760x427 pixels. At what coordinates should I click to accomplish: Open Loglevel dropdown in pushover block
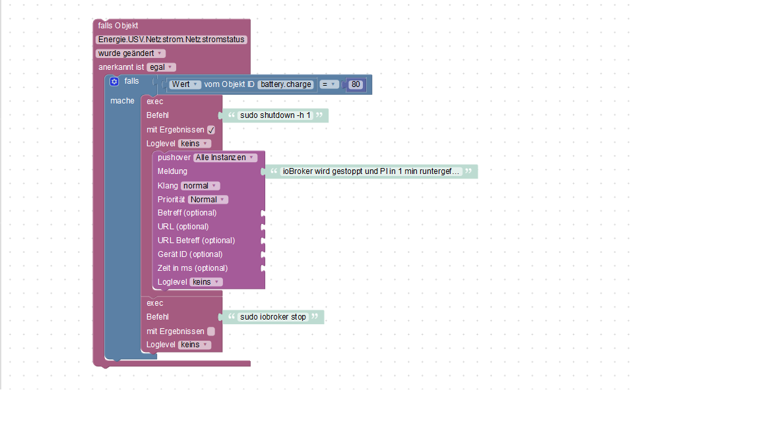tap(206, 282)
